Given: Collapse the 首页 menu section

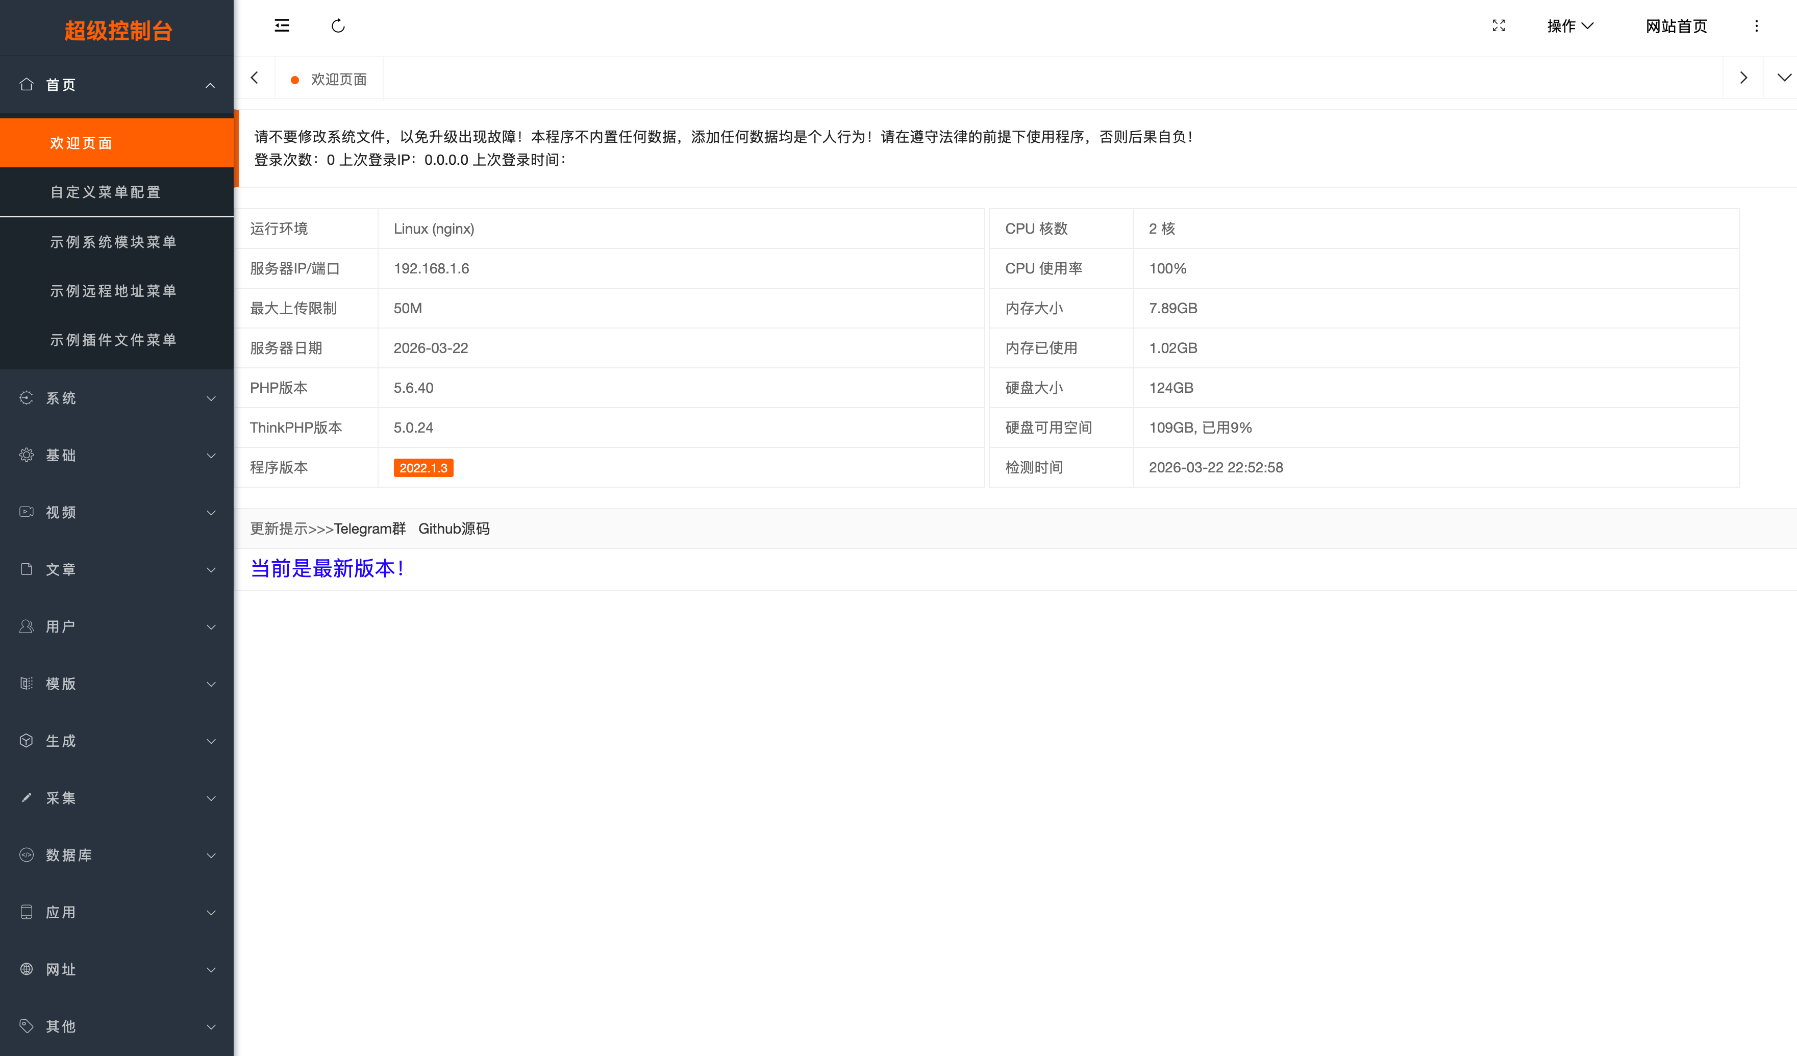Looking at the screenshot, I should [117, 85].
